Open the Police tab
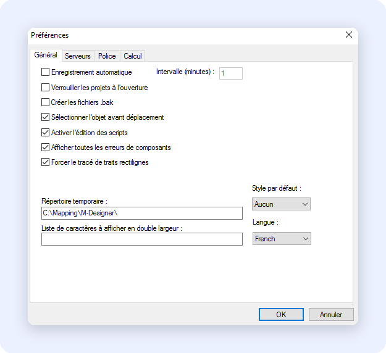Screen dimensions: 386x353 (x=107, y=56)
